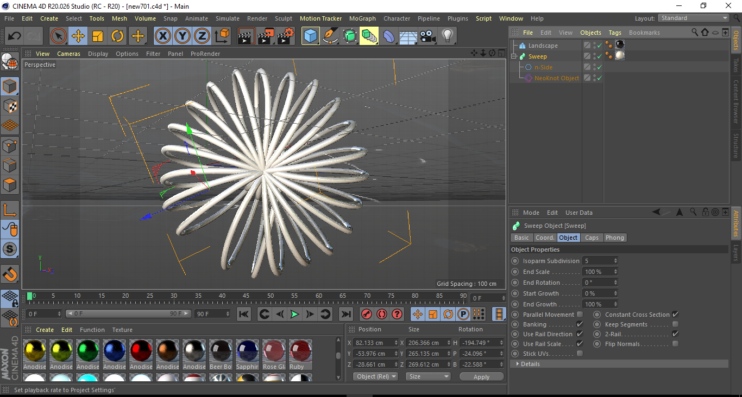Click the Enable Snap magnet icon
Image resolution: width=742 pixels, height=397 pixels.
(10, 274)
